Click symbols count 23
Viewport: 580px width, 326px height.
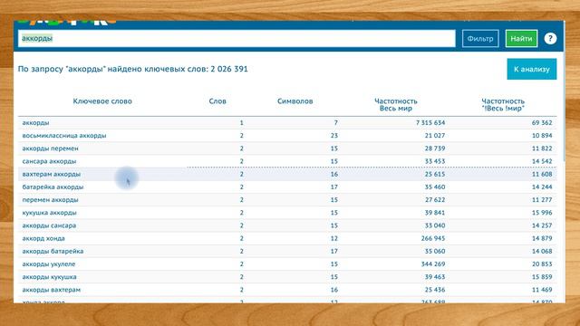click(x=334, y=136)
